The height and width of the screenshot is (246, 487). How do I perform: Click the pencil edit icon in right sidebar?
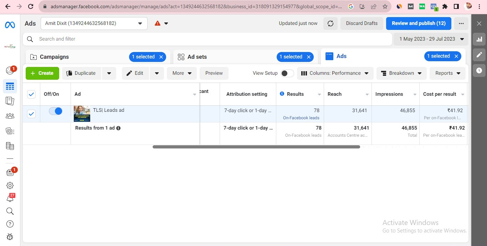coord(479,55)
